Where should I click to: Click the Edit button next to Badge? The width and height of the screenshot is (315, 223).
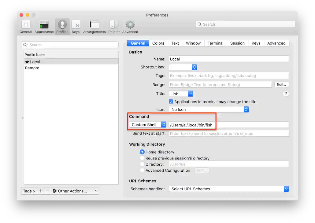pos(281,84)
